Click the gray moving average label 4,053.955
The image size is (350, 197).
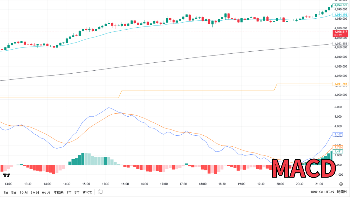point(340,44)
